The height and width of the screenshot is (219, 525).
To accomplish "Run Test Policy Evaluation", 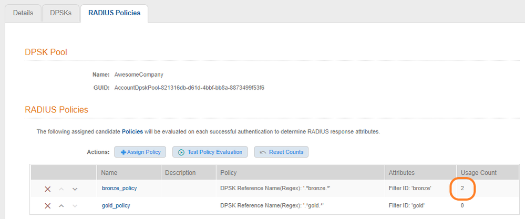I will 210,152.
